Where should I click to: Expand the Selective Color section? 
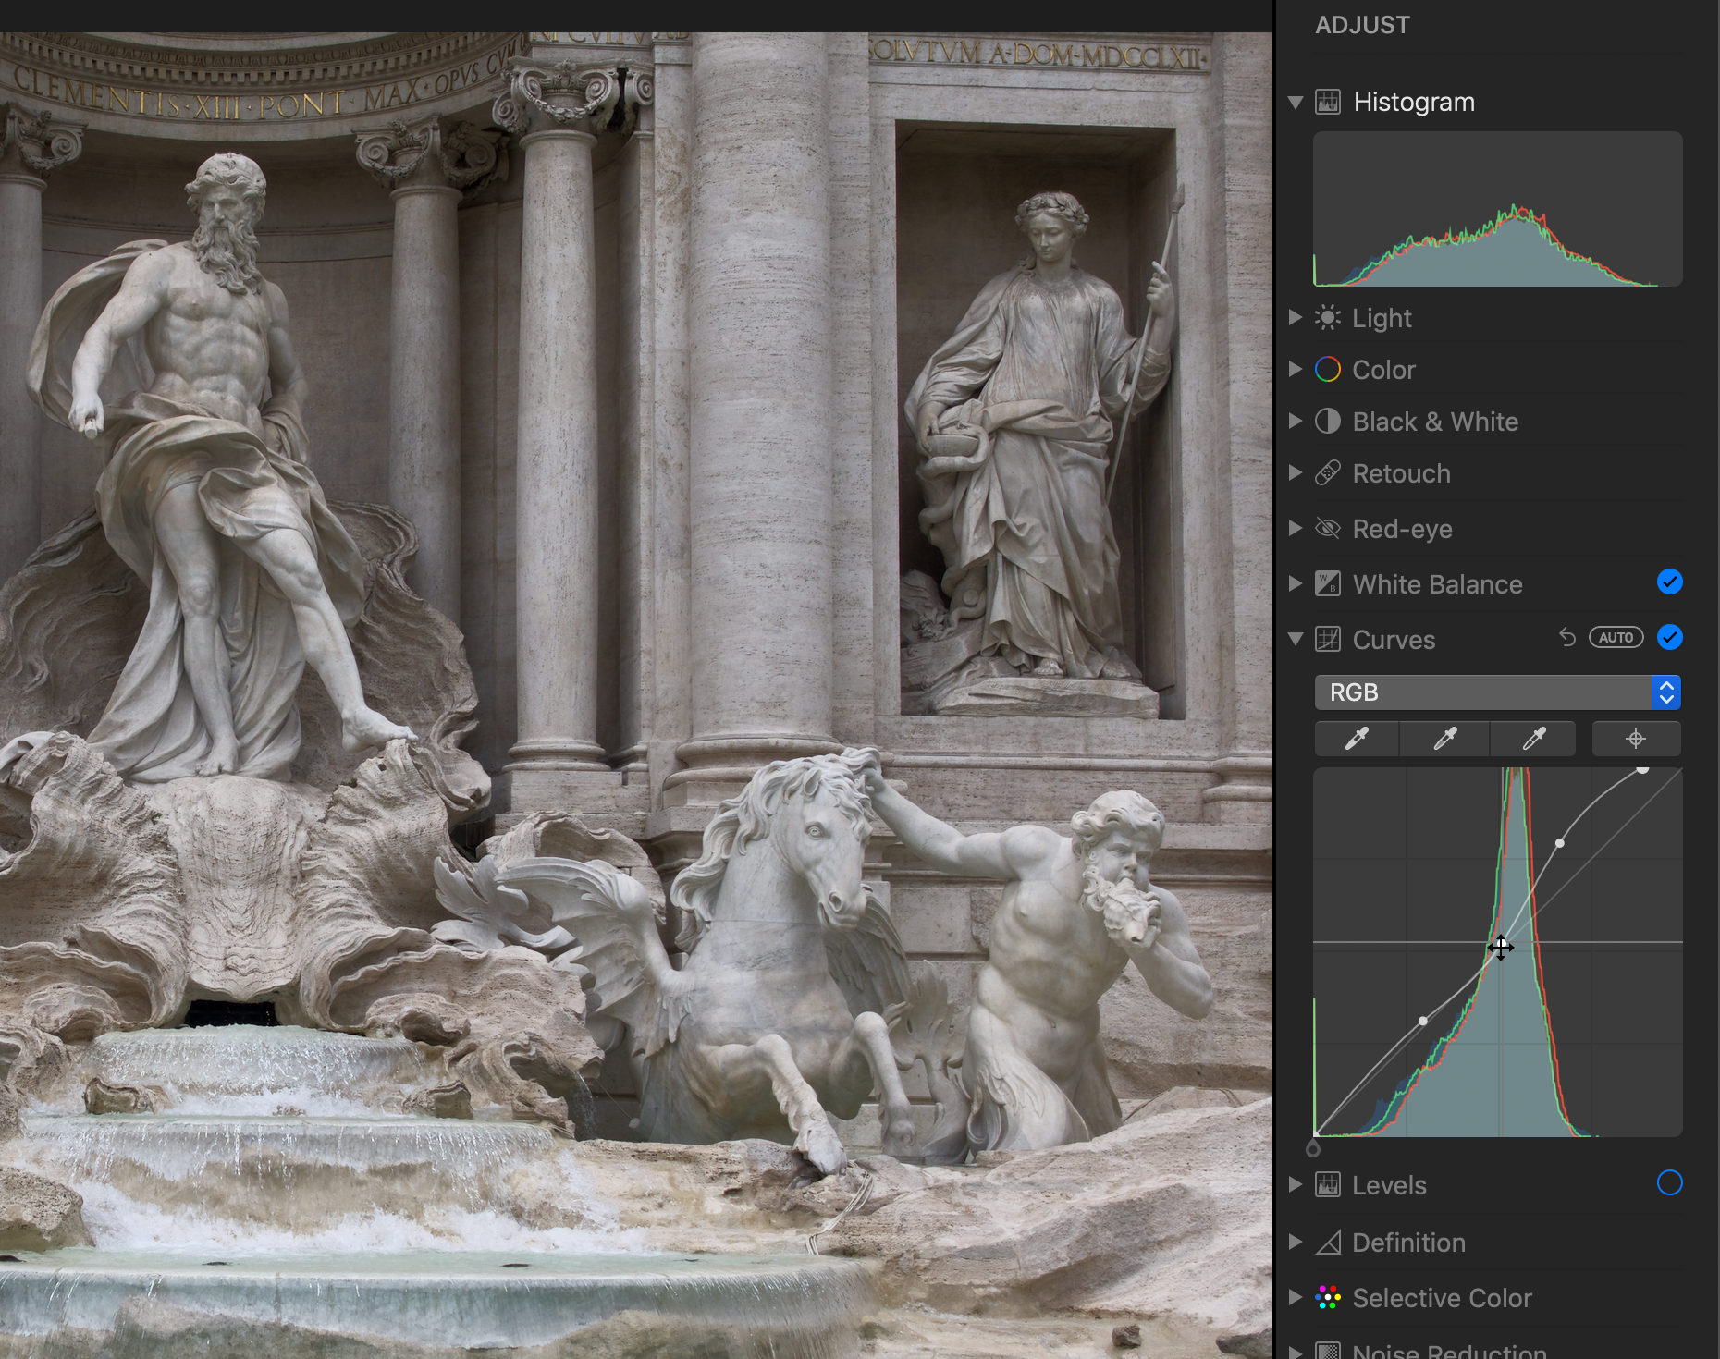(x=1296, y=1297)
